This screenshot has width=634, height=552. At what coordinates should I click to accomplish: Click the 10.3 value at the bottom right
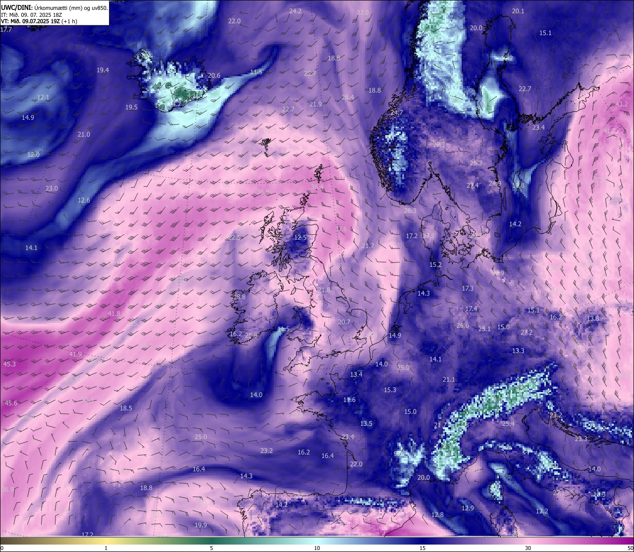pyautogui.click(x=599, y=495)
